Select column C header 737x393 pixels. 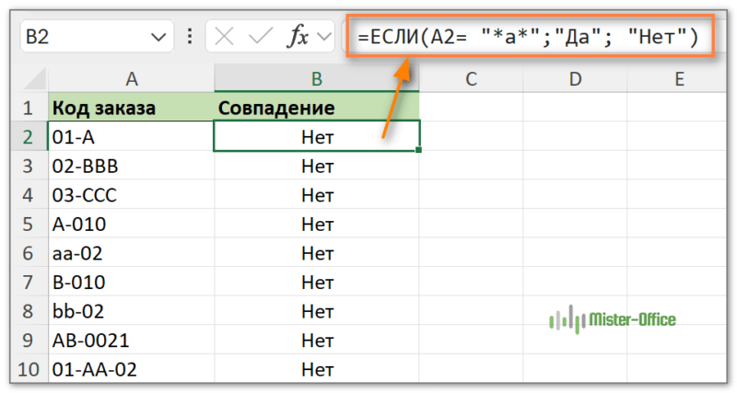coord(471,80)
